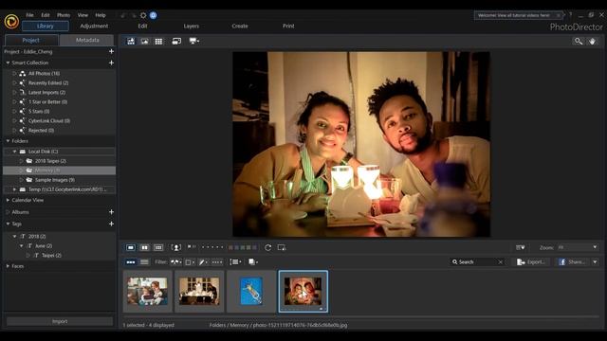Click the face tagging icon
This screenshot has width=607, height=341.
click(176, 247)
